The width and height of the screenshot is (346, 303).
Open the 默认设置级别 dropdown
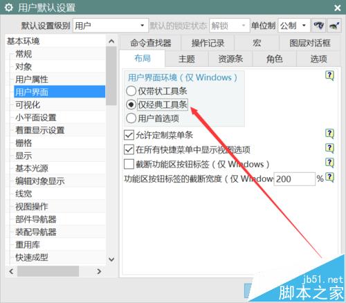(x=111, y=26)
